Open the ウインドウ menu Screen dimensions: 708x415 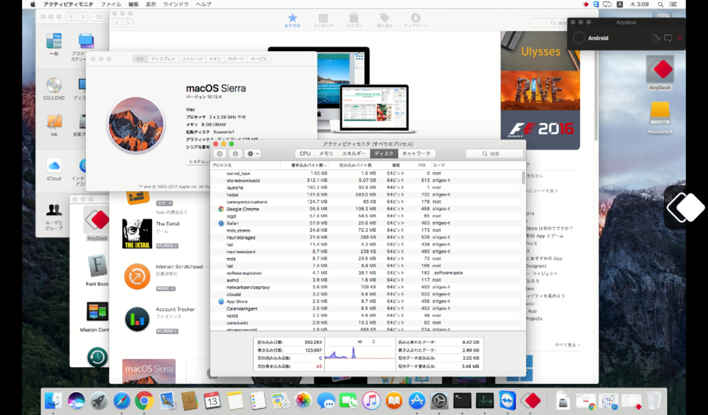point(176,4)
